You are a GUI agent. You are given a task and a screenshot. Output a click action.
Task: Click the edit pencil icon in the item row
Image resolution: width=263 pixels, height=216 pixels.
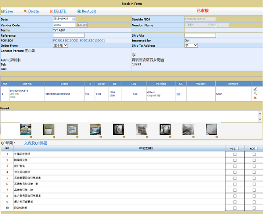click(x=255, y=89)
